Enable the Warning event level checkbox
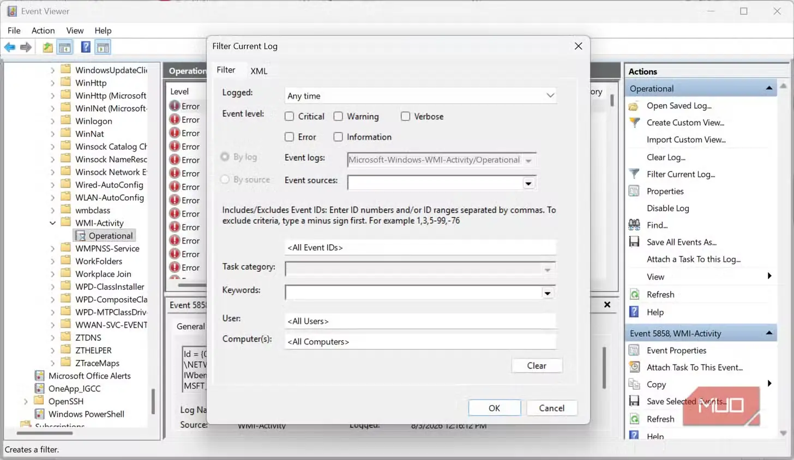Screen dimensions: 794x460 click(x=338, y=116)
